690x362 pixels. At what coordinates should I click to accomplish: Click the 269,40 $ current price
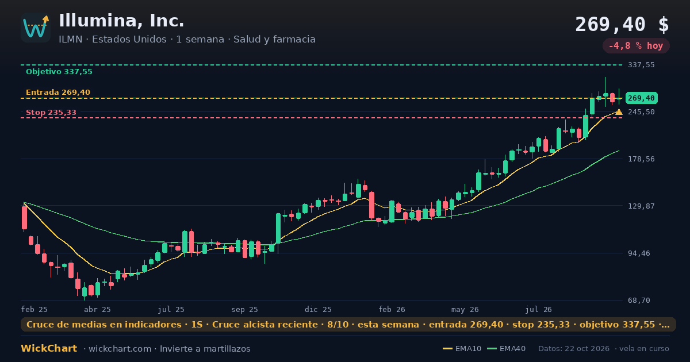click(622, 24)
